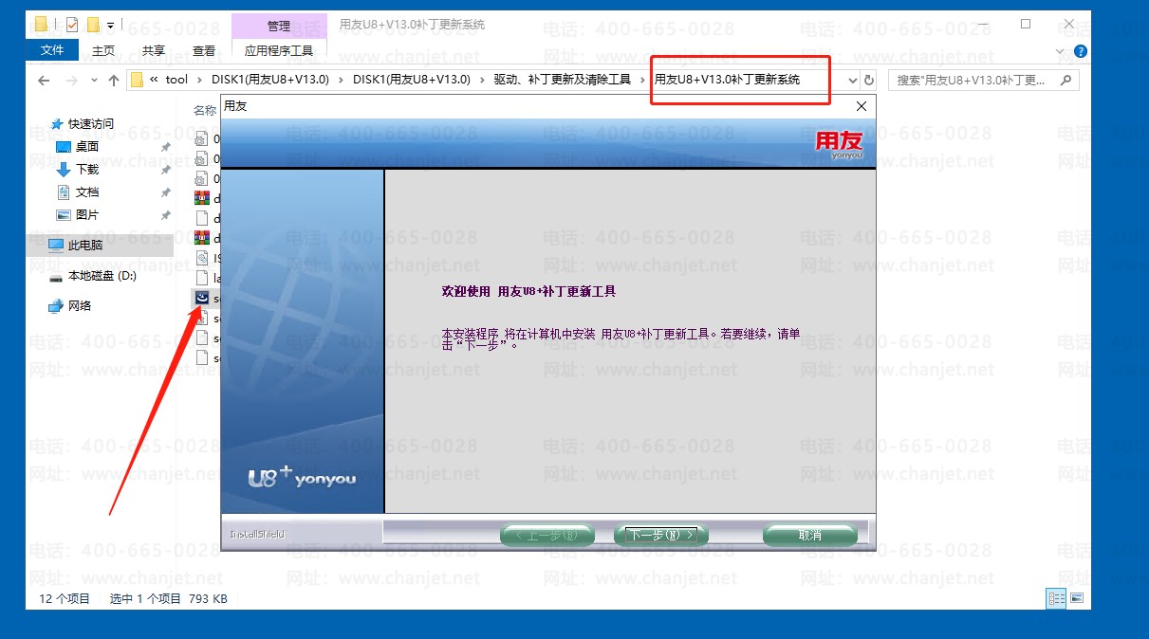Select 桌面 in the navigation pane
This screenshot has width=1149, height=639.
click(87, 146)
